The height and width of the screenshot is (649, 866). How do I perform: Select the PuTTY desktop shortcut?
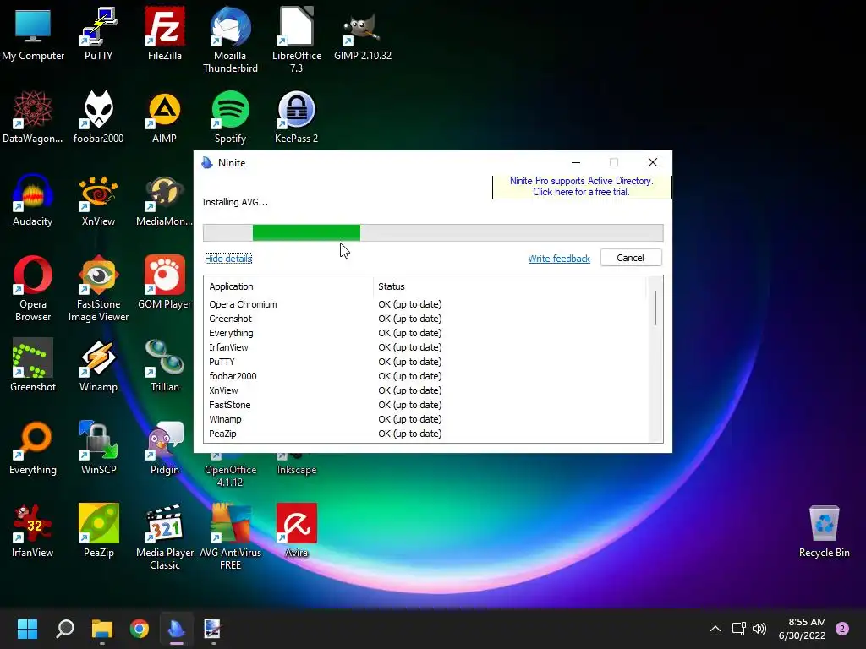click(98, 34)
